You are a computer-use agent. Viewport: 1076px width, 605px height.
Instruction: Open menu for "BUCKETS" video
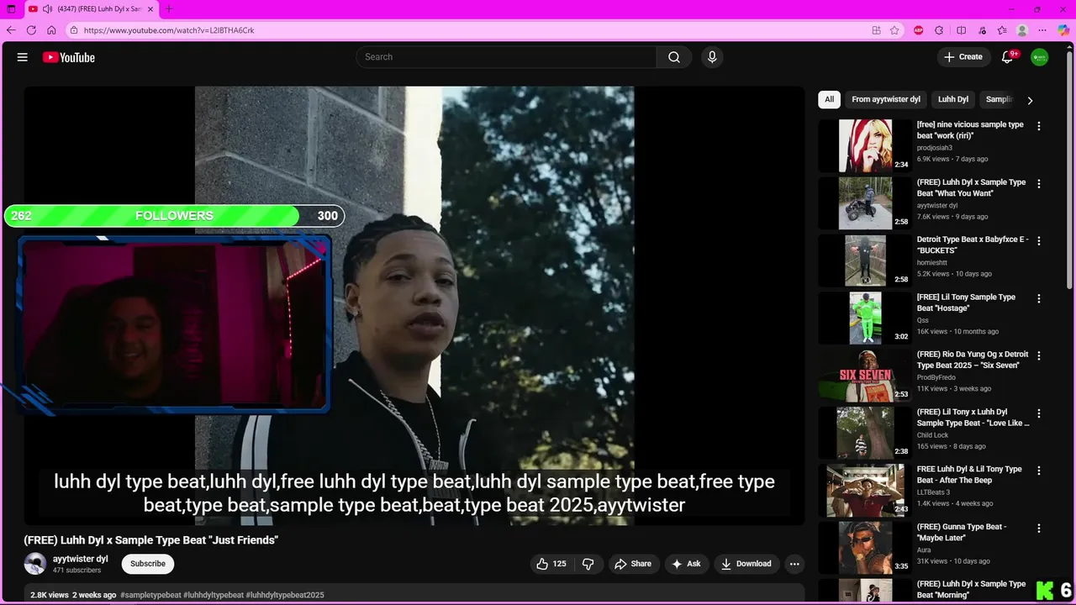[1039, 240]
